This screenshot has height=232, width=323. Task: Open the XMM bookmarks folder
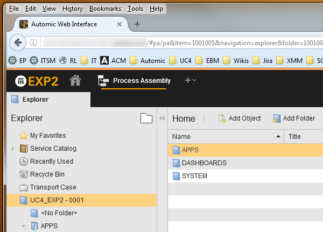click(290, 61)
